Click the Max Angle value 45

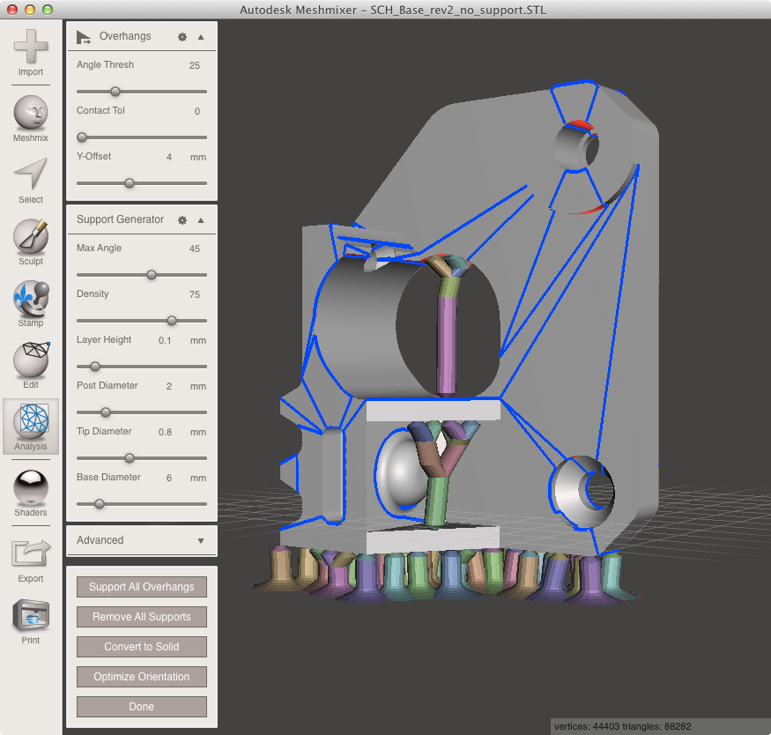coord(195,249)
